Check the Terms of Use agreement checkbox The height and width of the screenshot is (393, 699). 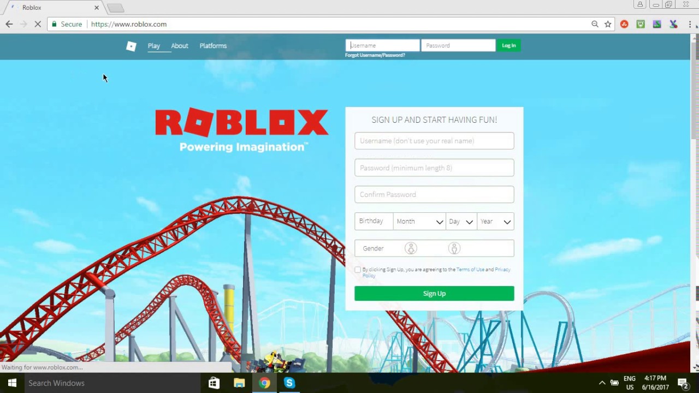point(358,270)
